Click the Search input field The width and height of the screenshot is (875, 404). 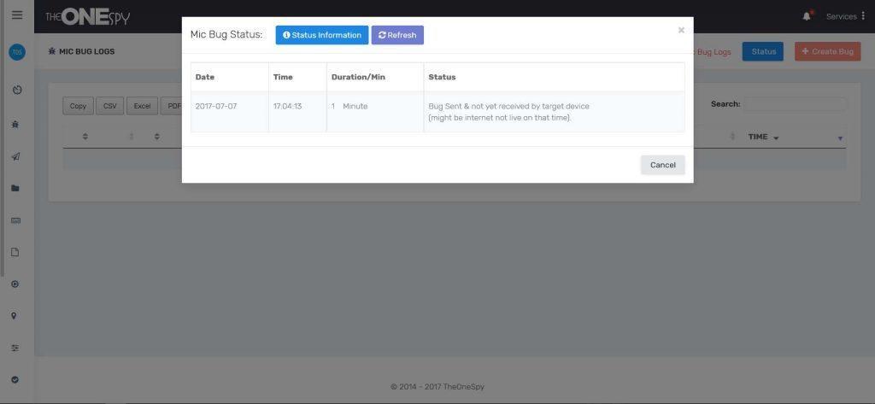click(794, 104)
